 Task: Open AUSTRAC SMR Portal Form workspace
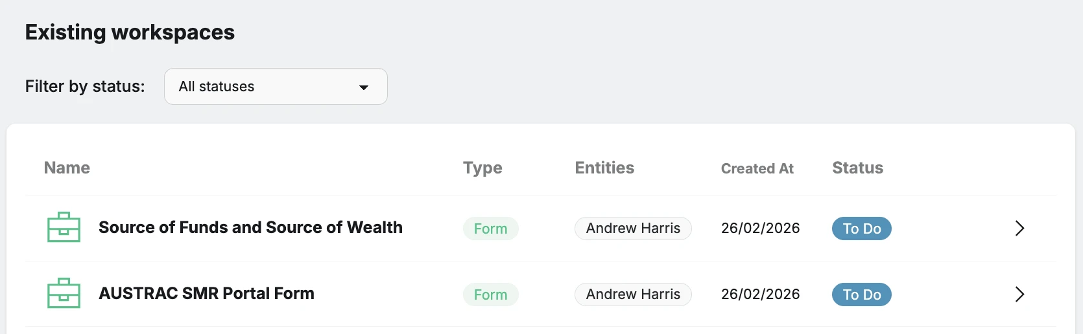tap(206, 294)
